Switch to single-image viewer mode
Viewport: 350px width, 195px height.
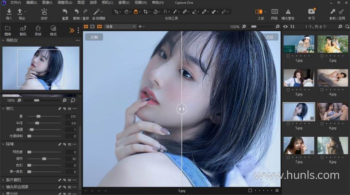tap(92, 27)
